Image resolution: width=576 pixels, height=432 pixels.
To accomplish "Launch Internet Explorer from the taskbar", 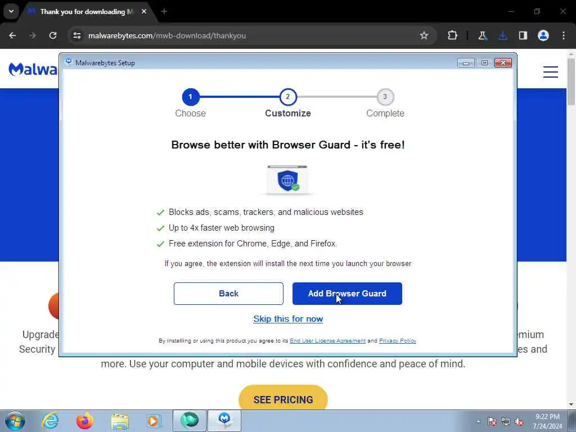I will pyautogui.click(x=50, y=421).
